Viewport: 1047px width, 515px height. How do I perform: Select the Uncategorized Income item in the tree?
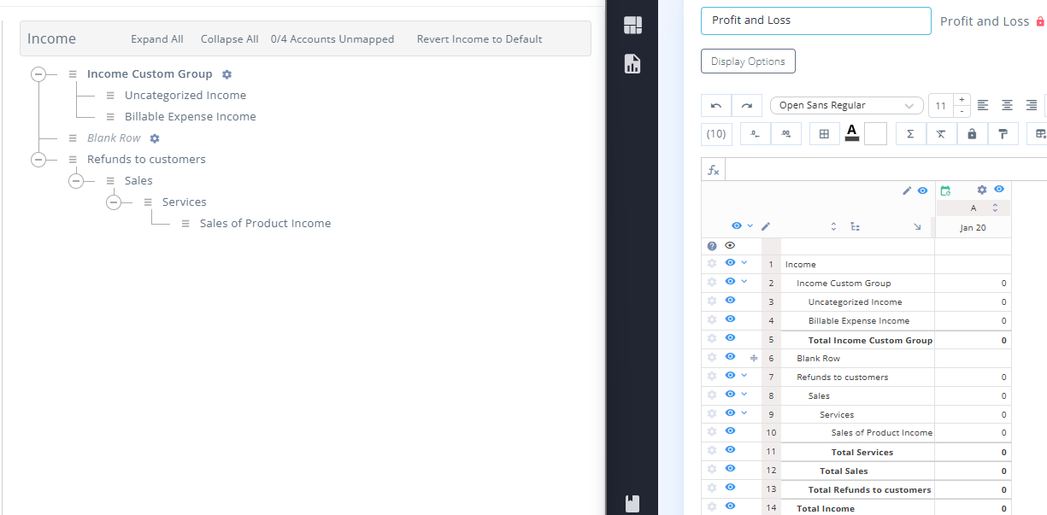point(185,96)
